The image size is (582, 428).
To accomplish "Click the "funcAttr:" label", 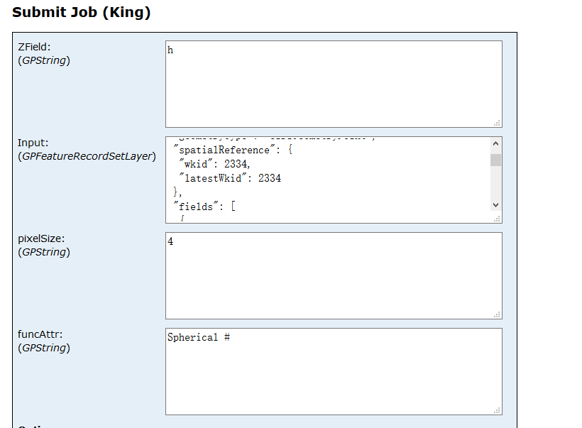I will [40, 334].
